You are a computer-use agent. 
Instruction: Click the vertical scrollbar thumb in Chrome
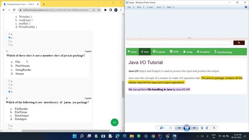123,89
